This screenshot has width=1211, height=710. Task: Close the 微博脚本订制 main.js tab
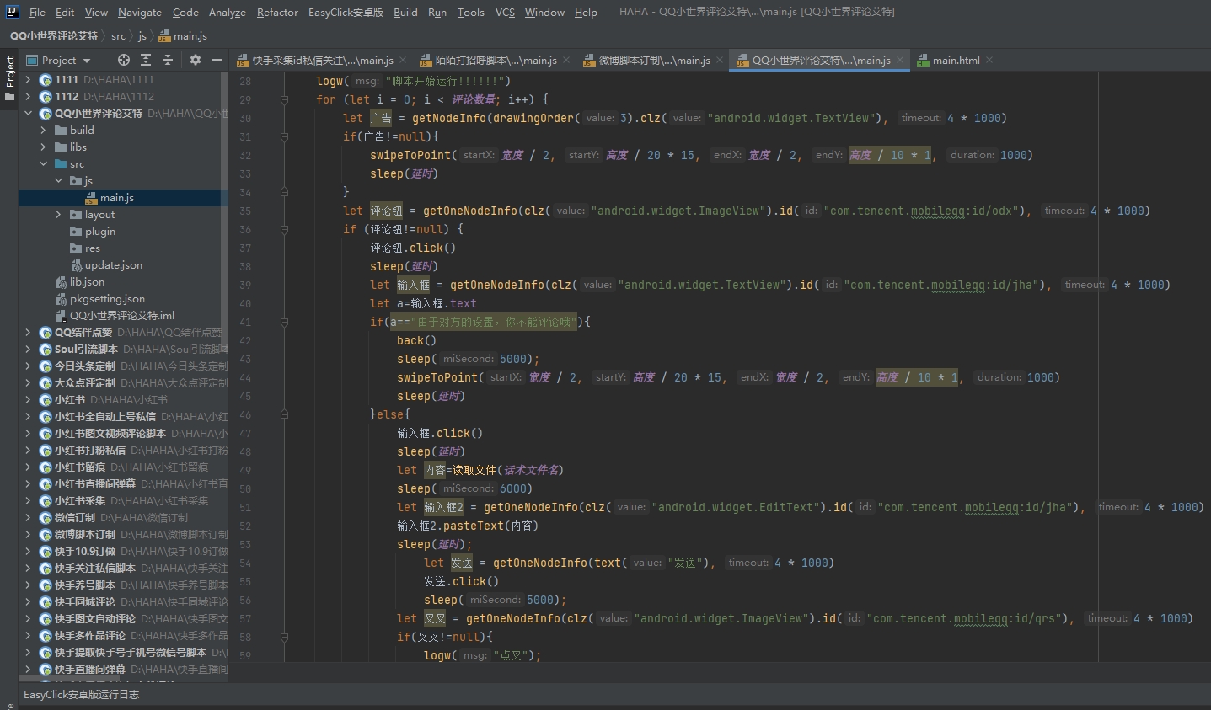pyautogui.click(x=720, y=60)
